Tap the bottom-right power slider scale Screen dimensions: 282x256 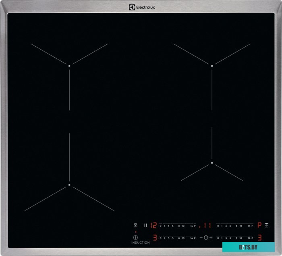(x=236, y=237)
